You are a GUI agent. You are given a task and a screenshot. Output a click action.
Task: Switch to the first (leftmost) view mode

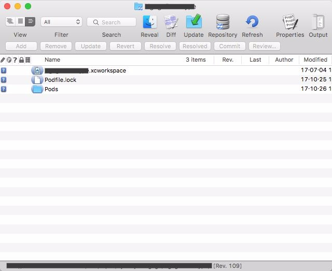pos(10,22)
